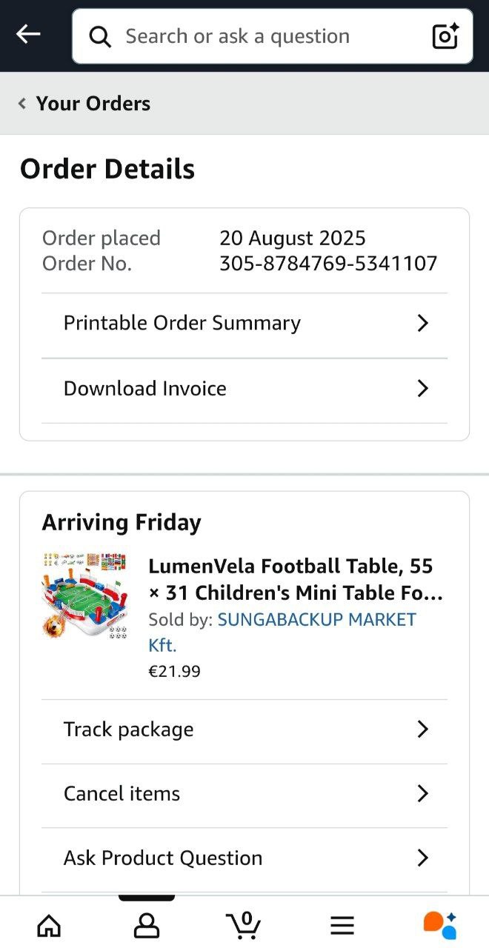Image resolution: width=489 pixels, height=948 pixels.
Task: Open camera lens search icon
Action: pos(445,36)
